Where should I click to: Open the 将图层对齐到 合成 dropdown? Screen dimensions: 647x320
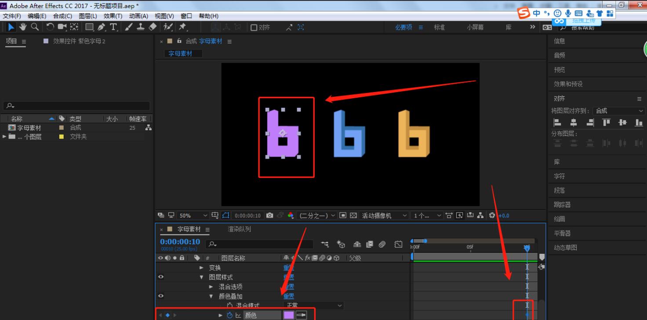619,111
